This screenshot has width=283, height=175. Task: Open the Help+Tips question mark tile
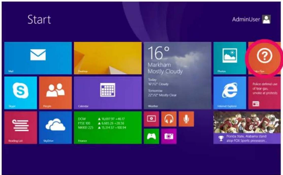coord(264,58)
